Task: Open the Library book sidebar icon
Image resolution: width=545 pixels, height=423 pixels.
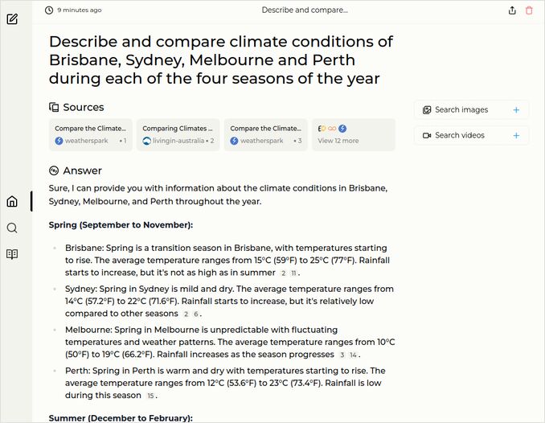Action: (x=12, y=254)
